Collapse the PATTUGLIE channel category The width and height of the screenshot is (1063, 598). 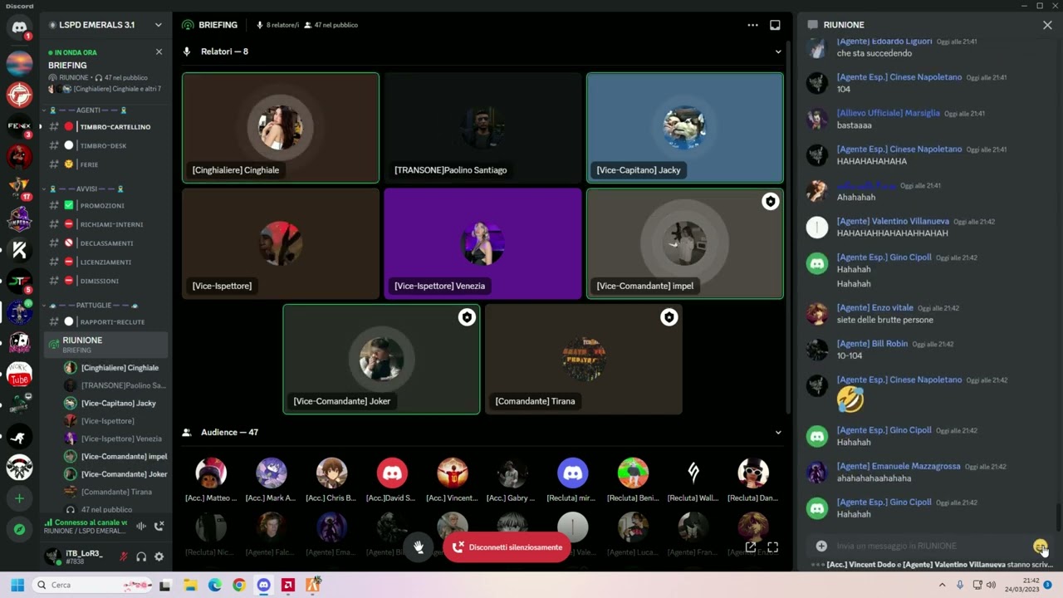pos(93,305)
